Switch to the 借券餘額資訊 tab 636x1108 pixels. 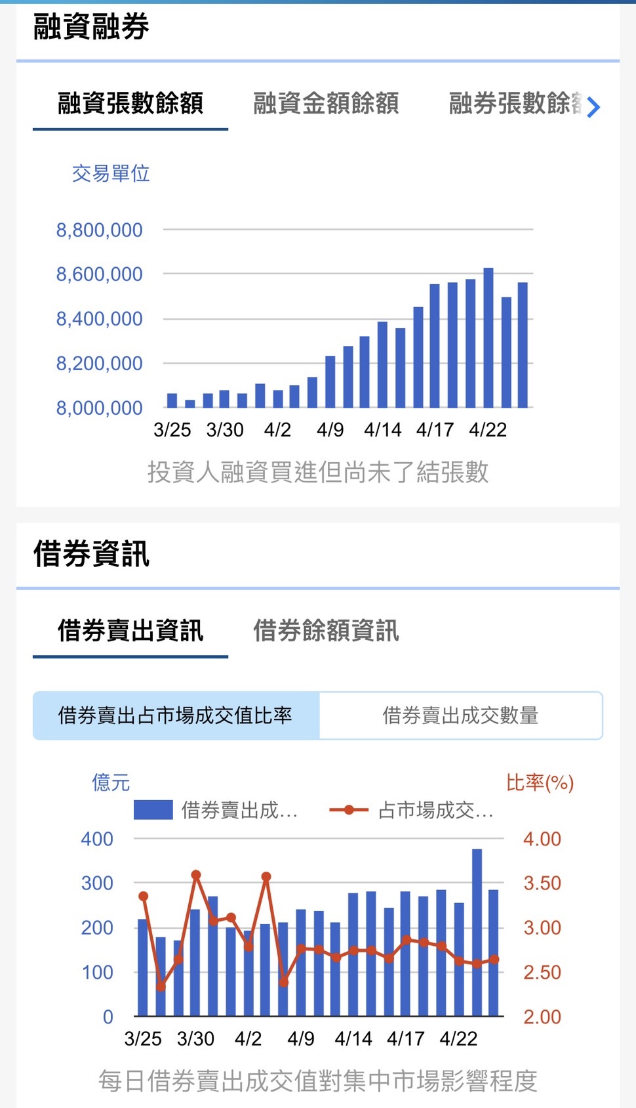click(x=326, y=631)
